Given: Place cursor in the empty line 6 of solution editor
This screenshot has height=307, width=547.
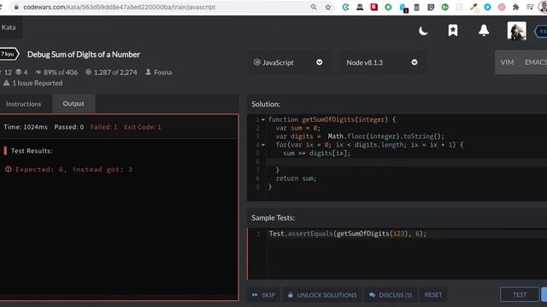Looking at the screenshot, I should [x=407, y=162].
